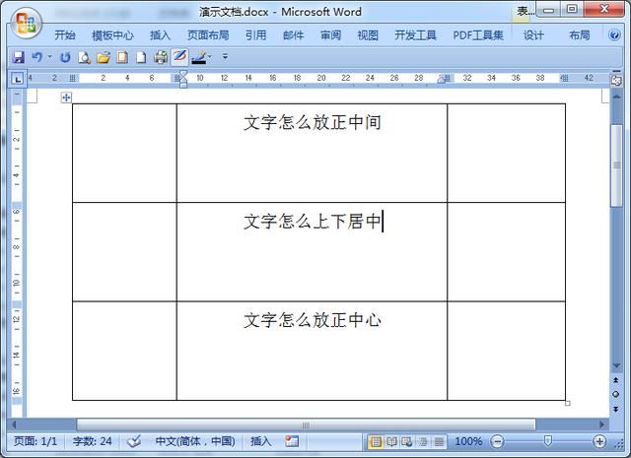Open zoom dialog via 100% label

pos(468,441)
